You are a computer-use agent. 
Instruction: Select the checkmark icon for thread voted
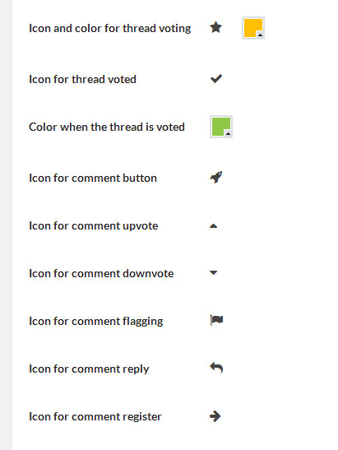tap(216, 78)
